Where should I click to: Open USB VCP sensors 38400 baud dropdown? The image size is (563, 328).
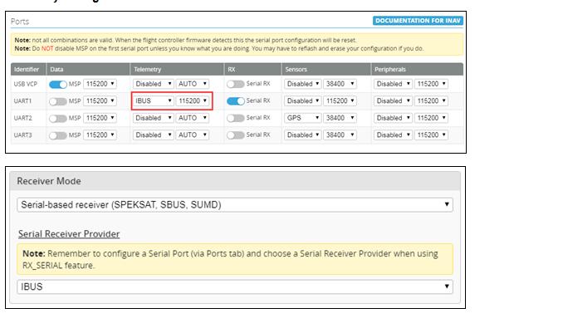pos(340,84)
